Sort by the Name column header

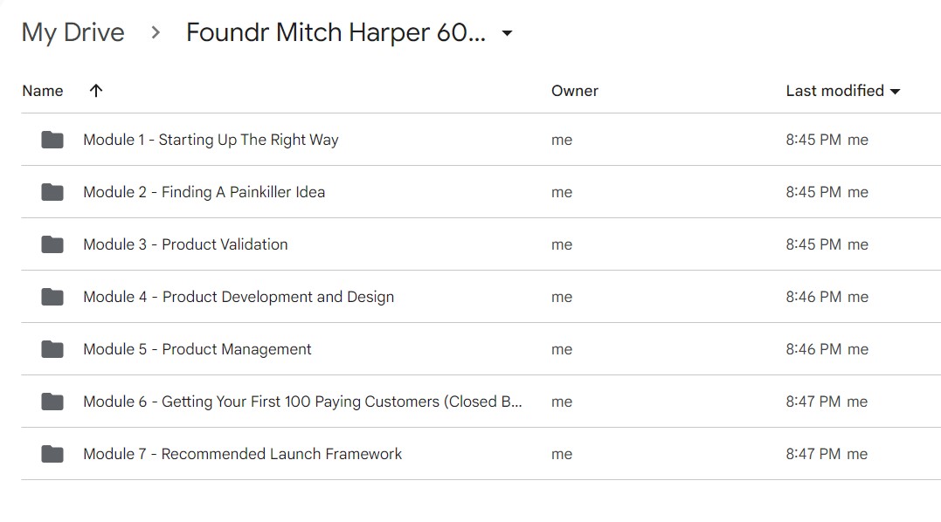(x=43, y=91)
